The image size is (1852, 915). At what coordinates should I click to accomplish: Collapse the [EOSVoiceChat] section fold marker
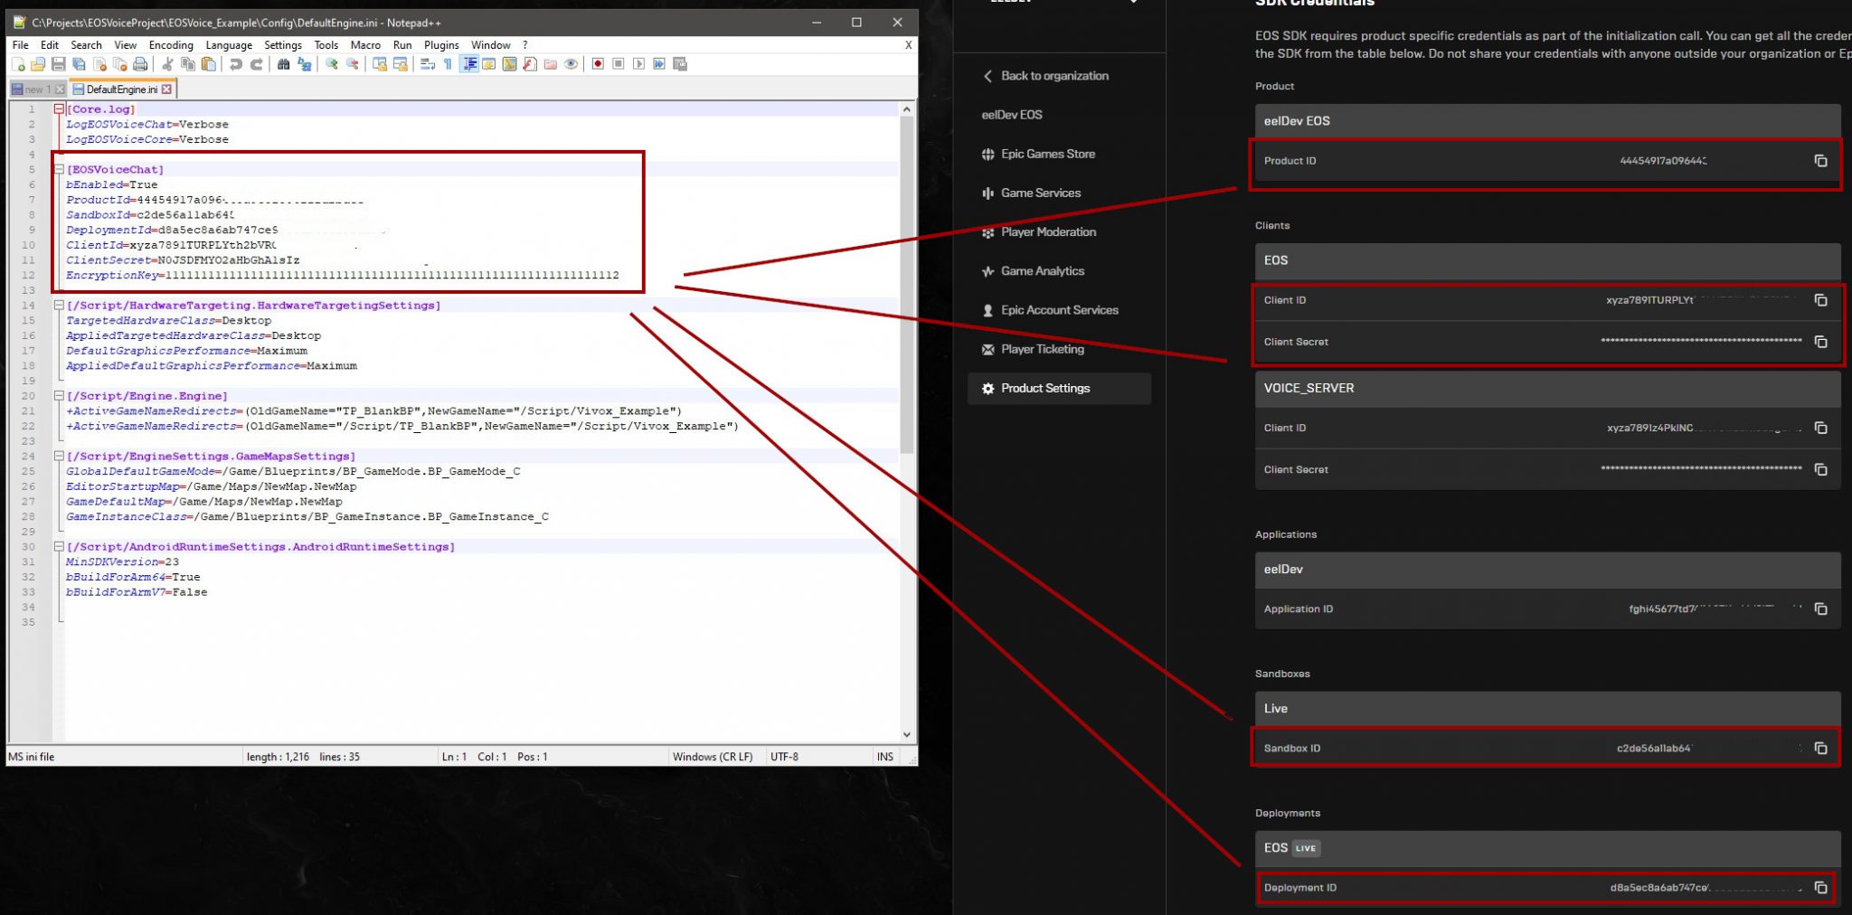(59, 169)
